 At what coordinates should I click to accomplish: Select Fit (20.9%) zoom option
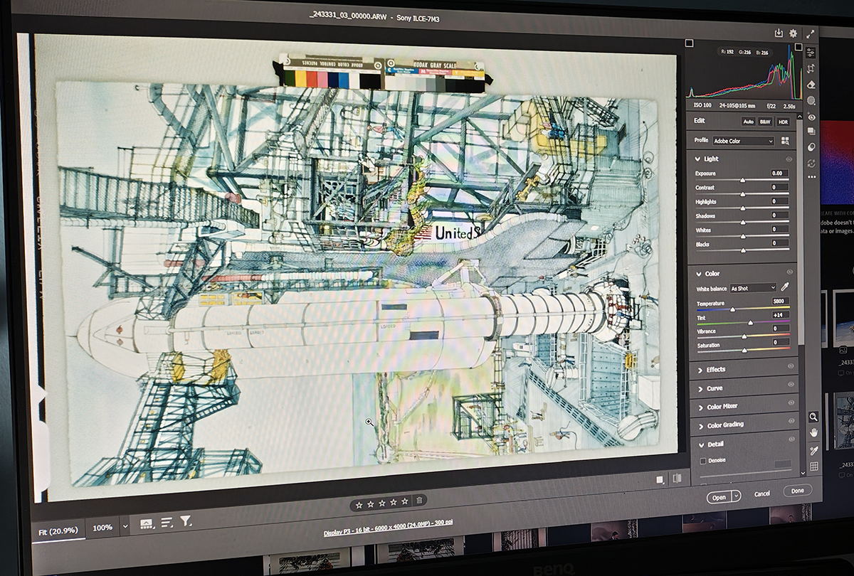click(60, 530)
